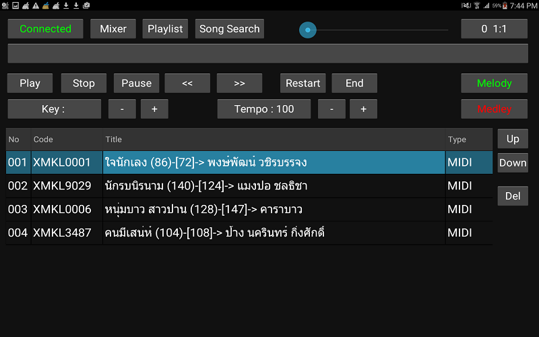The height and width of the screenshot is (337, 539).
Task: Select song XMKL9029 in playlist
Action: 249,186
